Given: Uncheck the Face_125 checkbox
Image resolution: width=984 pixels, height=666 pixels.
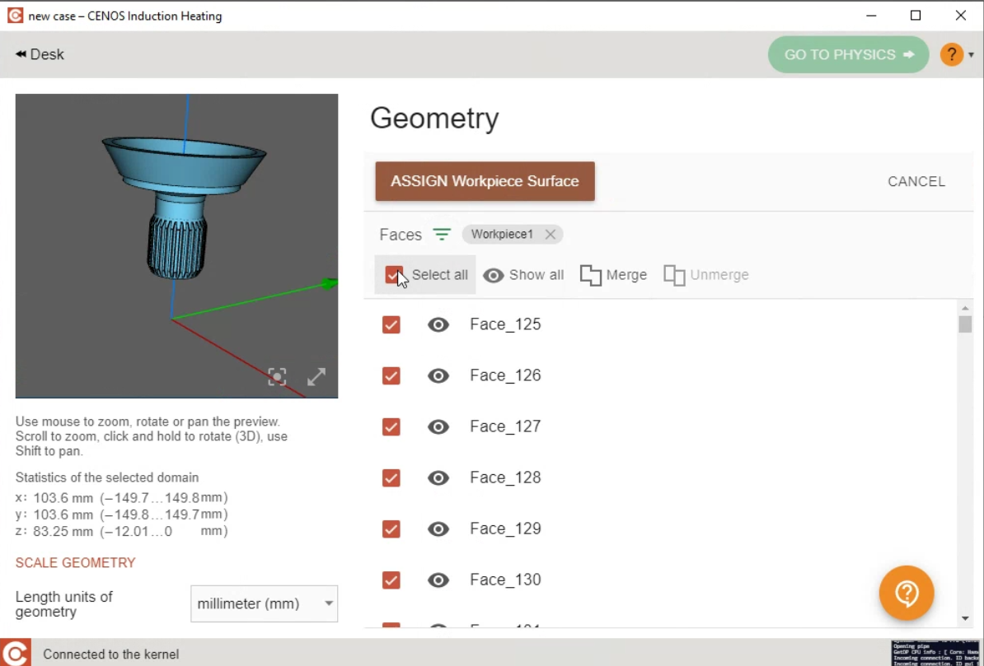Looking at the screenshot, I should (x=391, y=325).
